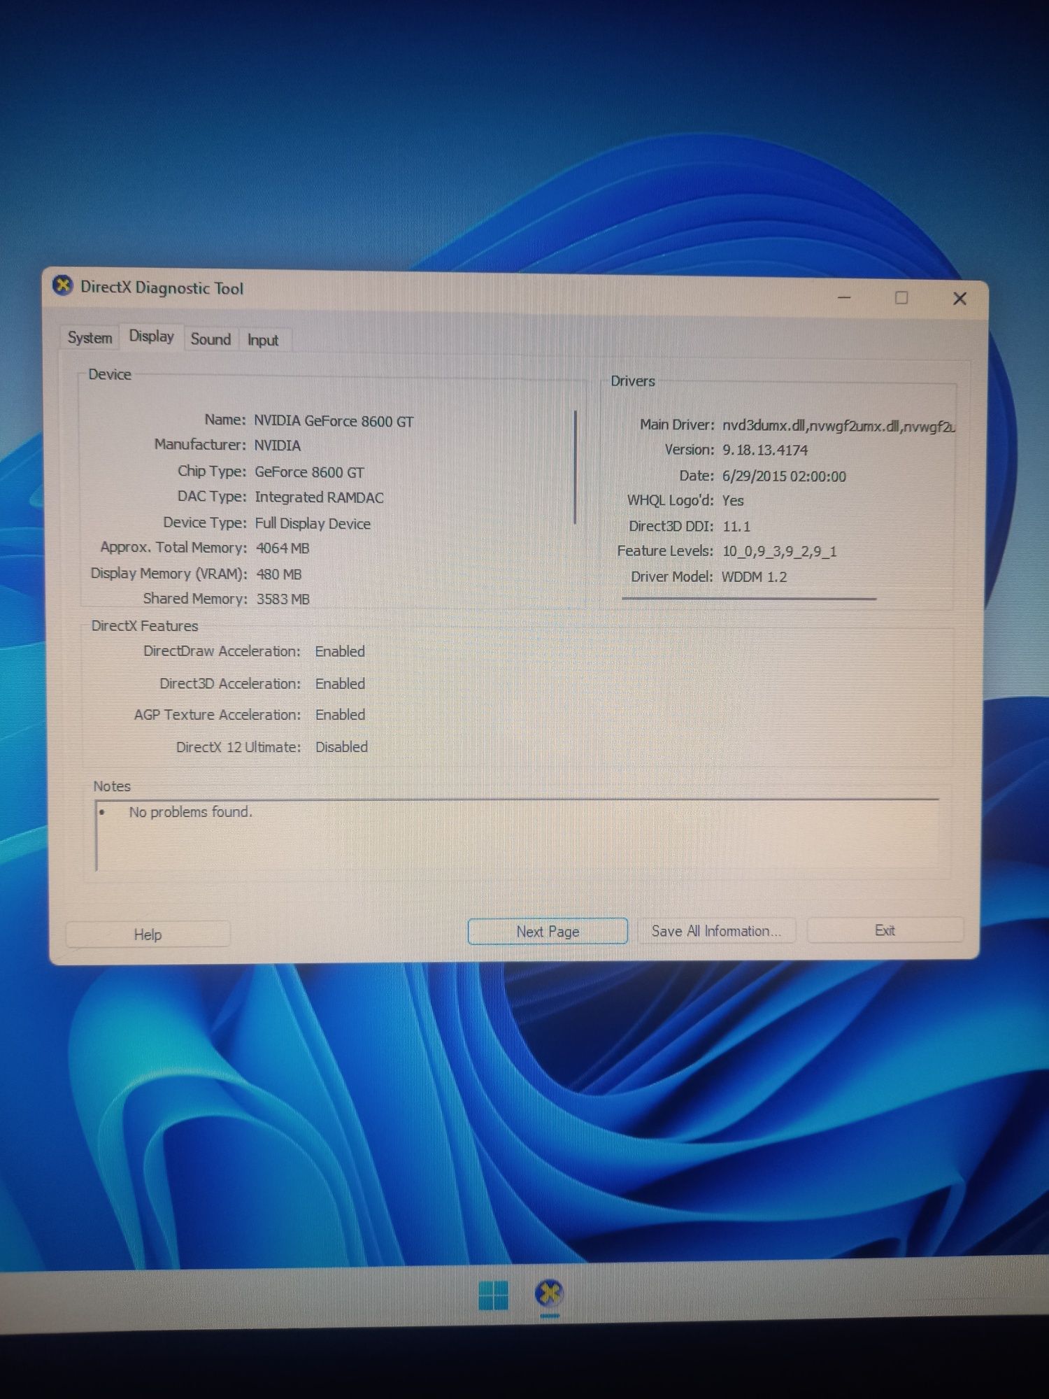Click Save All Information button
Screen dimensions: 1049x1399
point(715,931)
